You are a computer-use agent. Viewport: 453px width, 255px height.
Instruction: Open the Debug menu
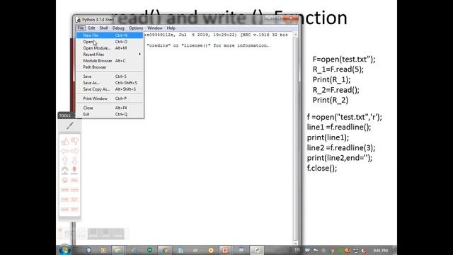pyautogui.click(x=118, y=28)
